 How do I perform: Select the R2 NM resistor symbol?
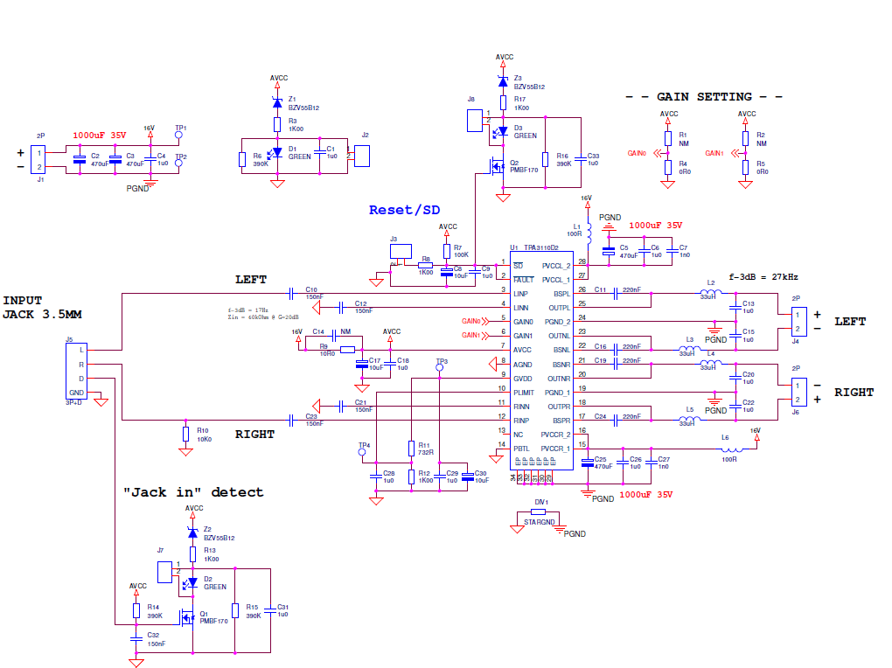(745, 139)
